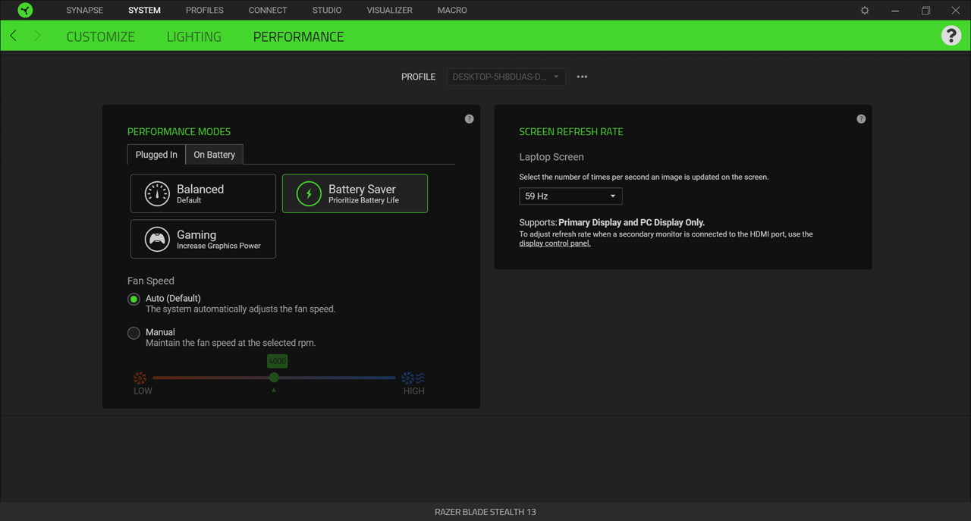
Task: Select Manual fan speed option
Action: (134, 333)
